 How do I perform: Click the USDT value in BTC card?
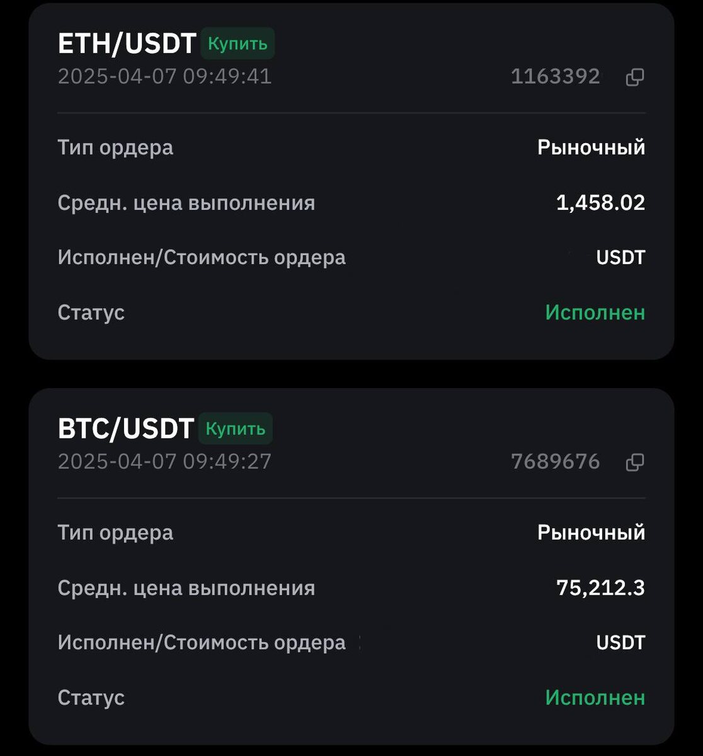click(x=620, y=643)
